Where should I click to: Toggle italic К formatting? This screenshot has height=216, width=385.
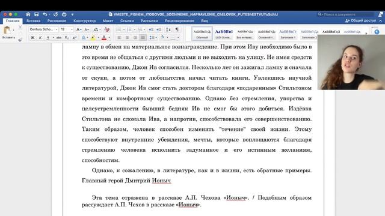[x=40, y=38]
